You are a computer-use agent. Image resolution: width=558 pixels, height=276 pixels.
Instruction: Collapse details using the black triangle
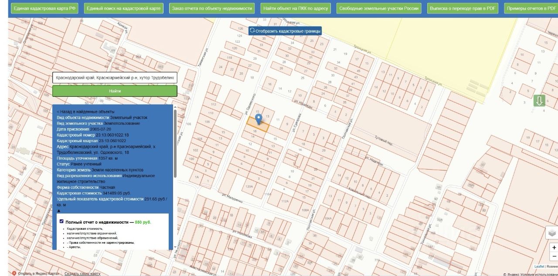[x=59, y=211]
